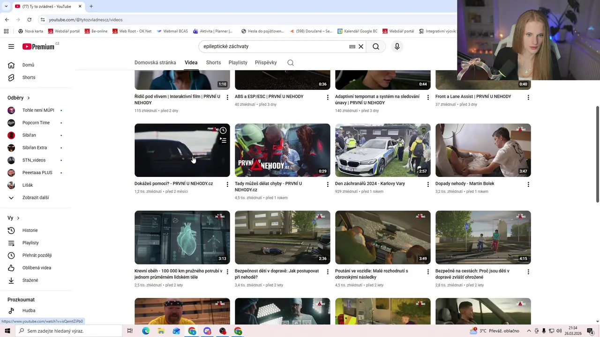Search within channel using magnifier icon

click(291, 63)
